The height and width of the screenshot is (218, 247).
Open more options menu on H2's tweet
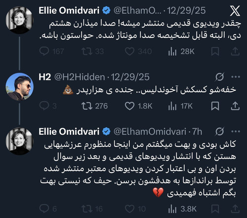tap(236, 77)
